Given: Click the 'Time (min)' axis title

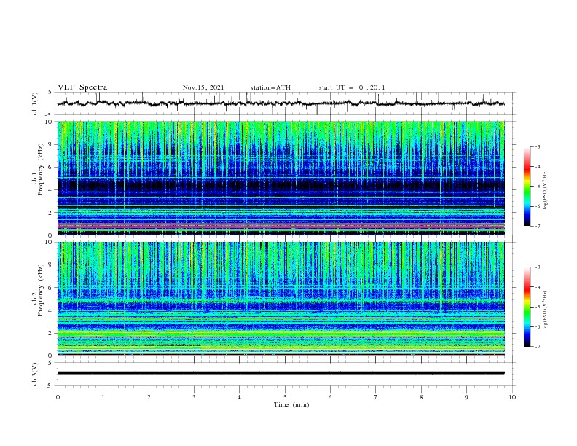Looking at the screenshot, I should point(291,404).
